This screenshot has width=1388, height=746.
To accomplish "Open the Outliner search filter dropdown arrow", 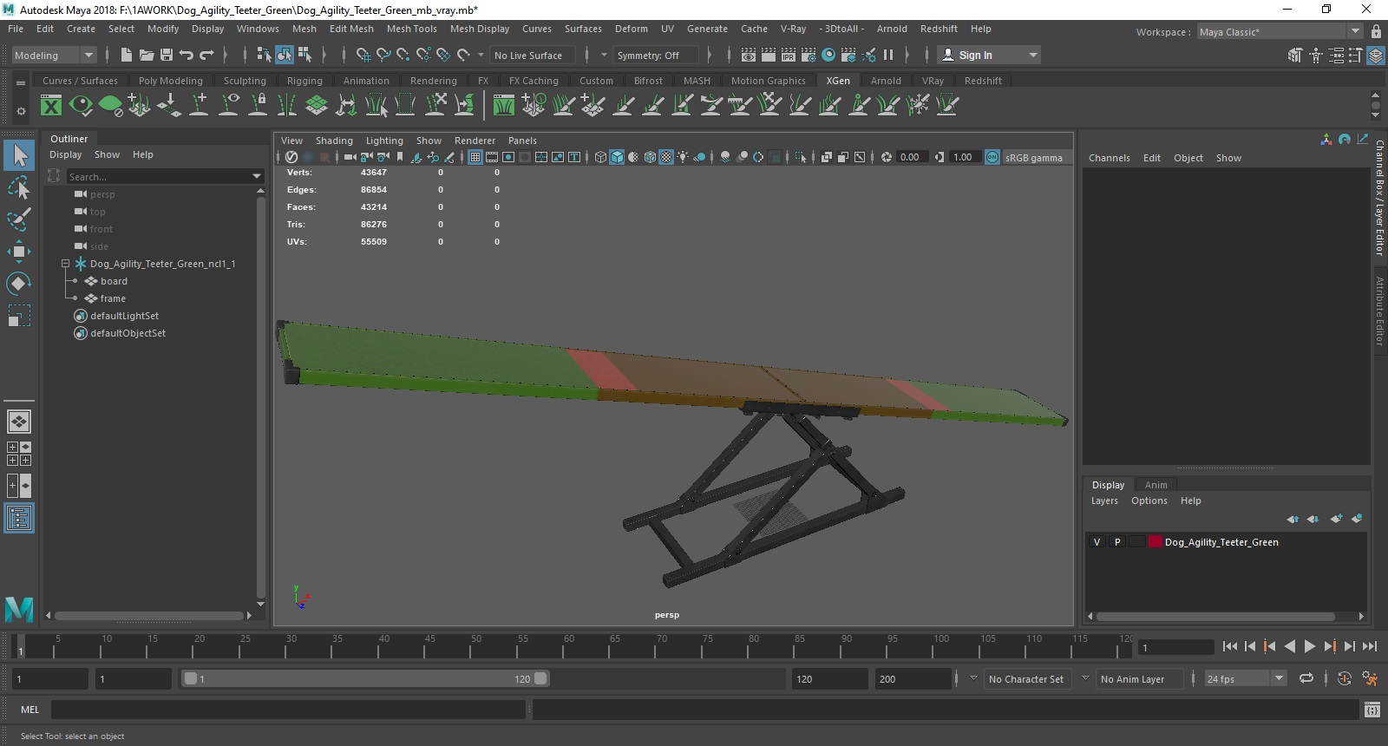I will (256, 177).
